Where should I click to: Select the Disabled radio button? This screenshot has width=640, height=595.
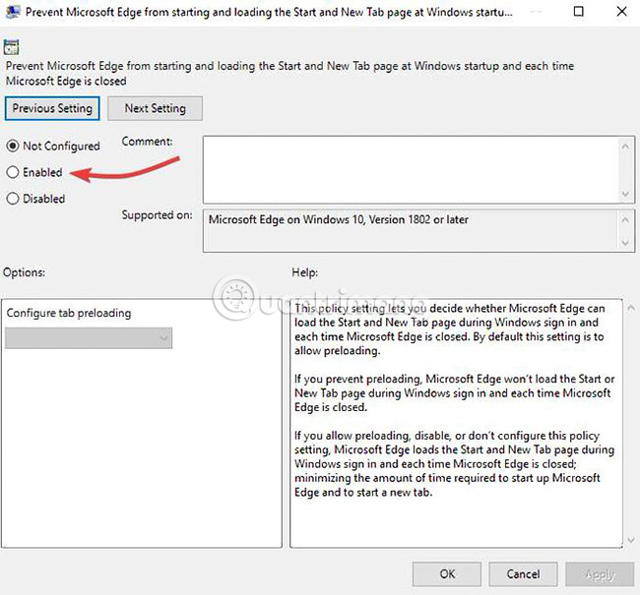click(x=13, y=199)
